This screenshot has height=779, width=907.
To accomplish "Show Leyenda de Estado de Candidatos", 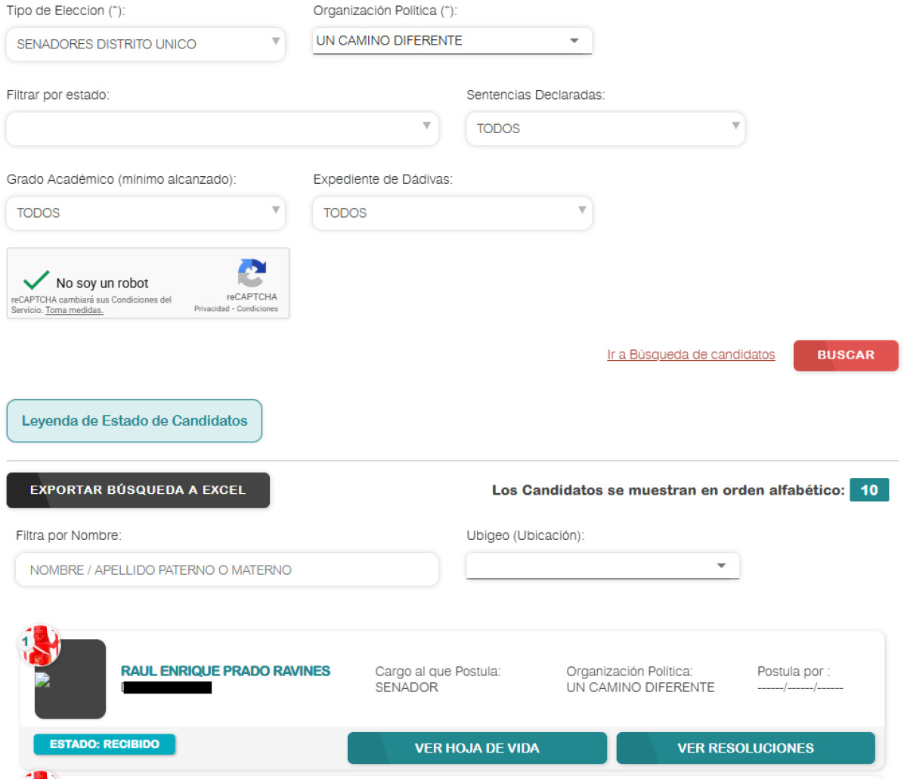I will (x=135, y=421).
